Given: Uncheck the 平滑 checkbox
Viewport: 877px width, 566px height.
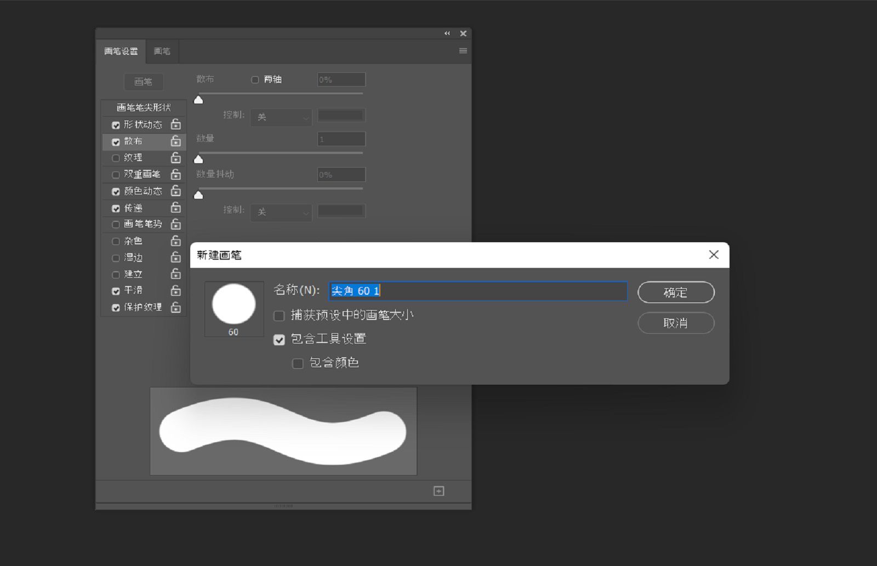Looking at the screenshot, I should 116,291.
